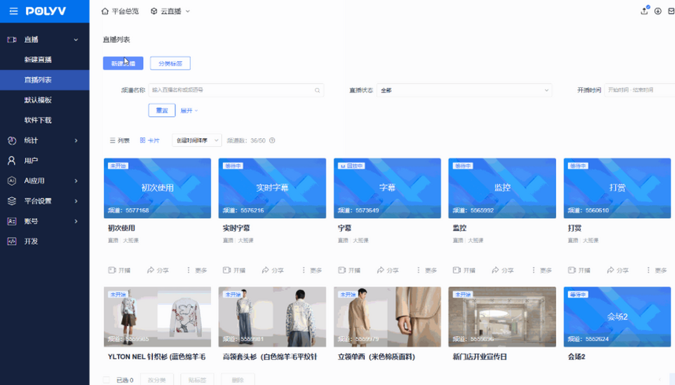Click home icon 平台总览 in top bar

coord(105,11)
